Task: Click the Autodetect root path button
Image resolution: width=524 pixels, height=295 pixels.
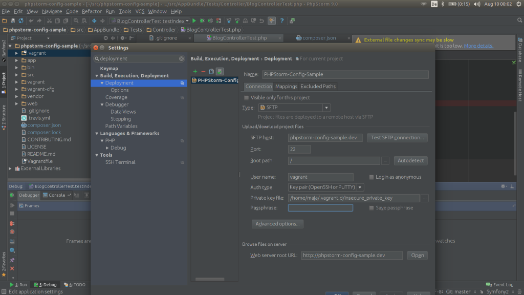Action: pos(410,160)
